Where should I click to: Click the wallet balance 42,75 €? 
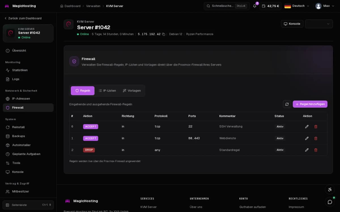pos(270,6)
